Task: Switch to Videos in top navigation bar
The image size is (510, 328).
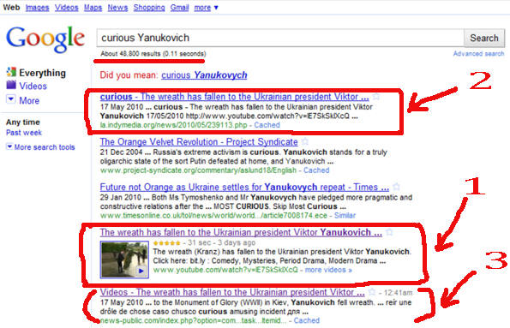Action: [66, 8]
